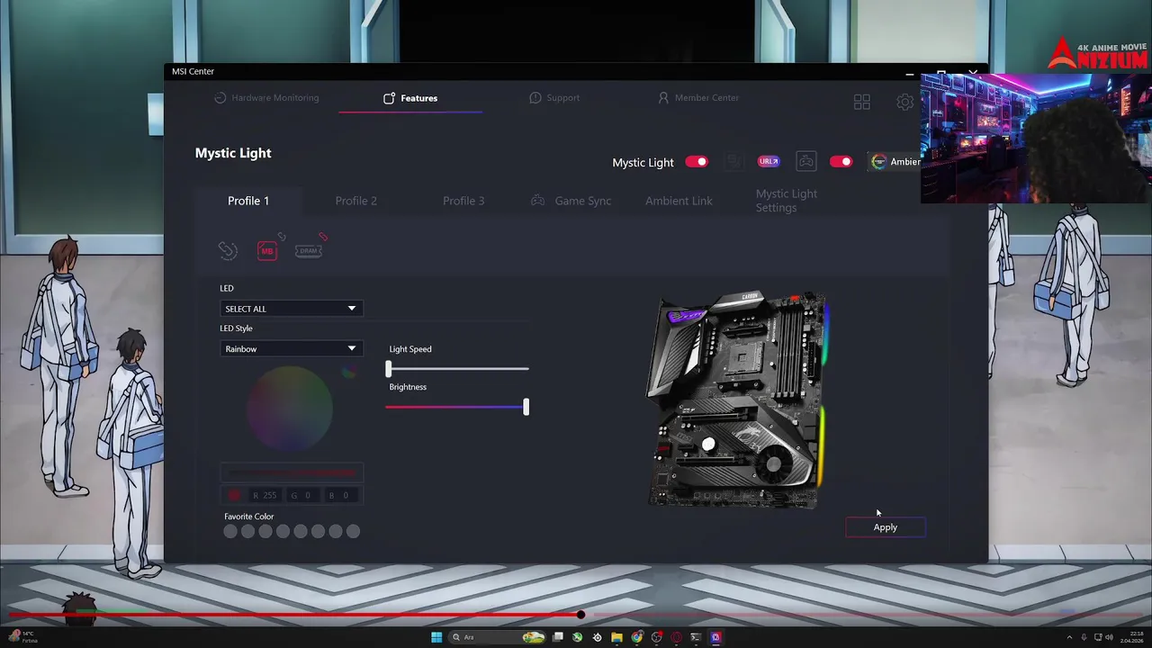Open the Game Sync tab
Viewport: 1152px width, 648px height.
[x=571, y=201]
